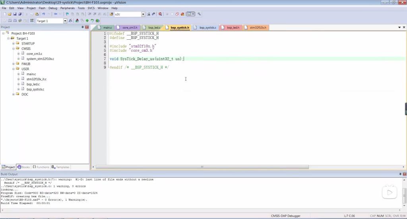Click the Manage Run-Time Environment green diamond icon
Screen dimensions: 407x219
87,21
